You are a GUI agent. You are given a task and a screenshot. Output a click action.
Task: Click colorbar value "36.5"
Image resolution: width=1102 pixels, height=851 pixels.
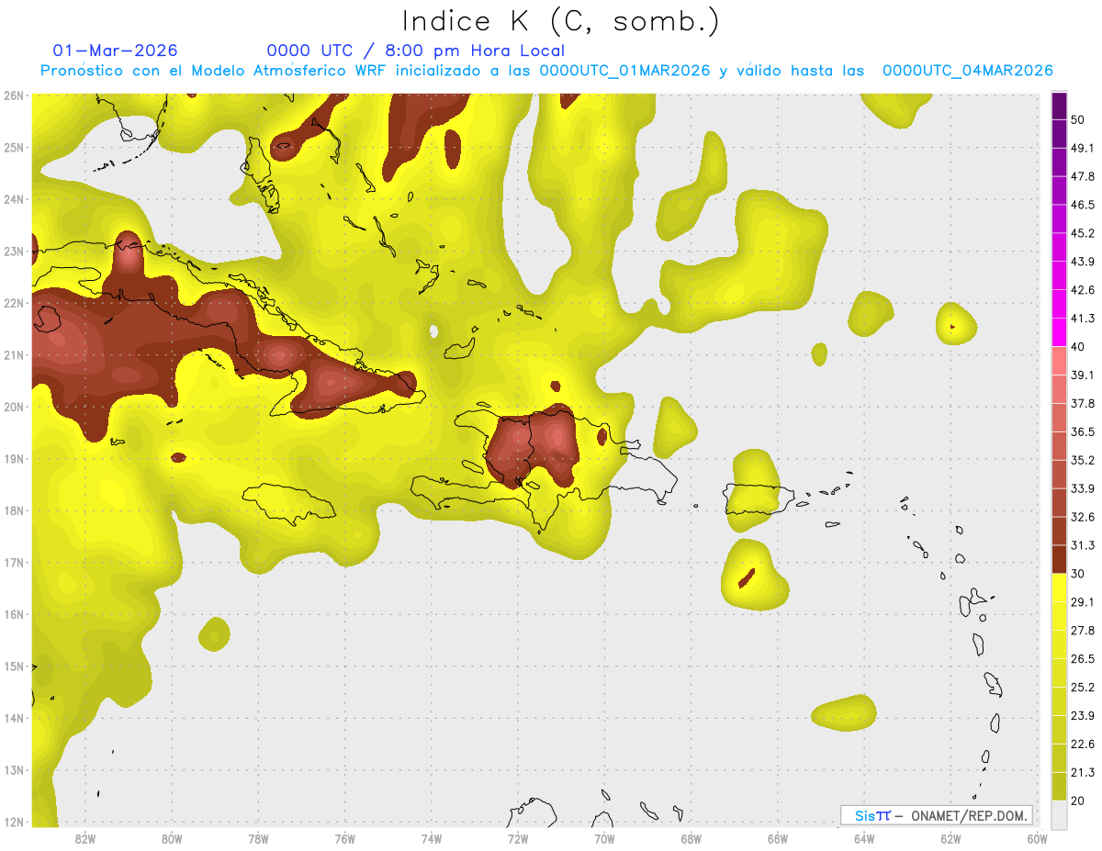tap(1083, 431)
